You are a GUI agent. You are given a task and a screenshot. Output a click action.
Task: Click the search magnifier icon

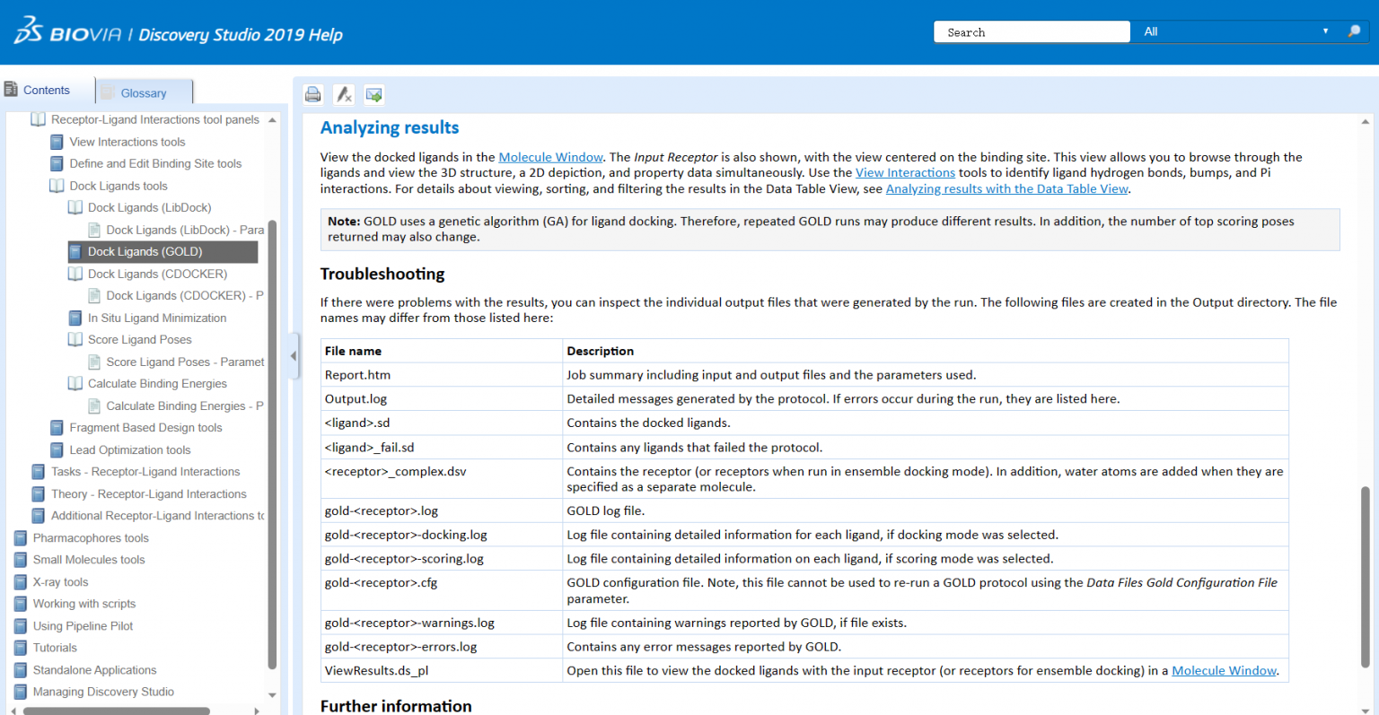point(1354,31)
